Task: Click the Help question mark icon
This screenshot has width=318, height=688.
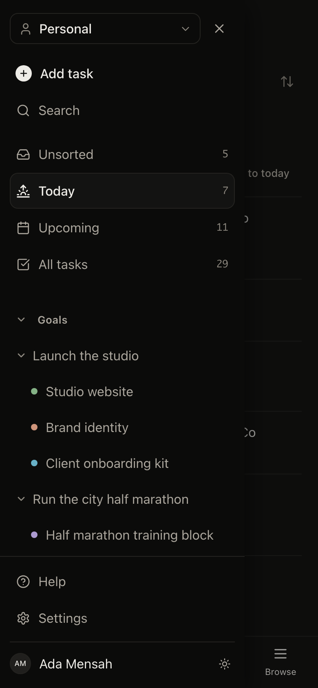Action: coord(23,582)
